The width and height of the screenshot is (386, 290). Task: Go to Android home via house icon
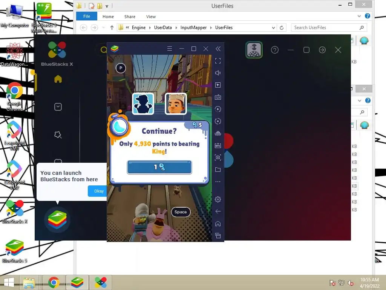tap(218, 224)
